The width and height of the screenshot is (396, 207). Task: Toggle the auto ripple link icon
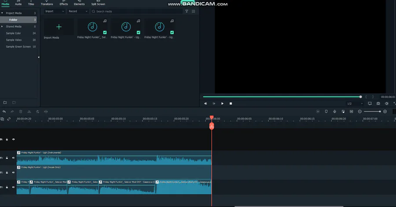[x=9, y=119]
